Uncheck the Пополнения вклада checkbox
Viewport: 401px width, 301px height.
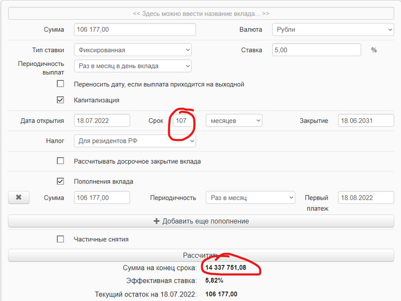coord(60,181)
